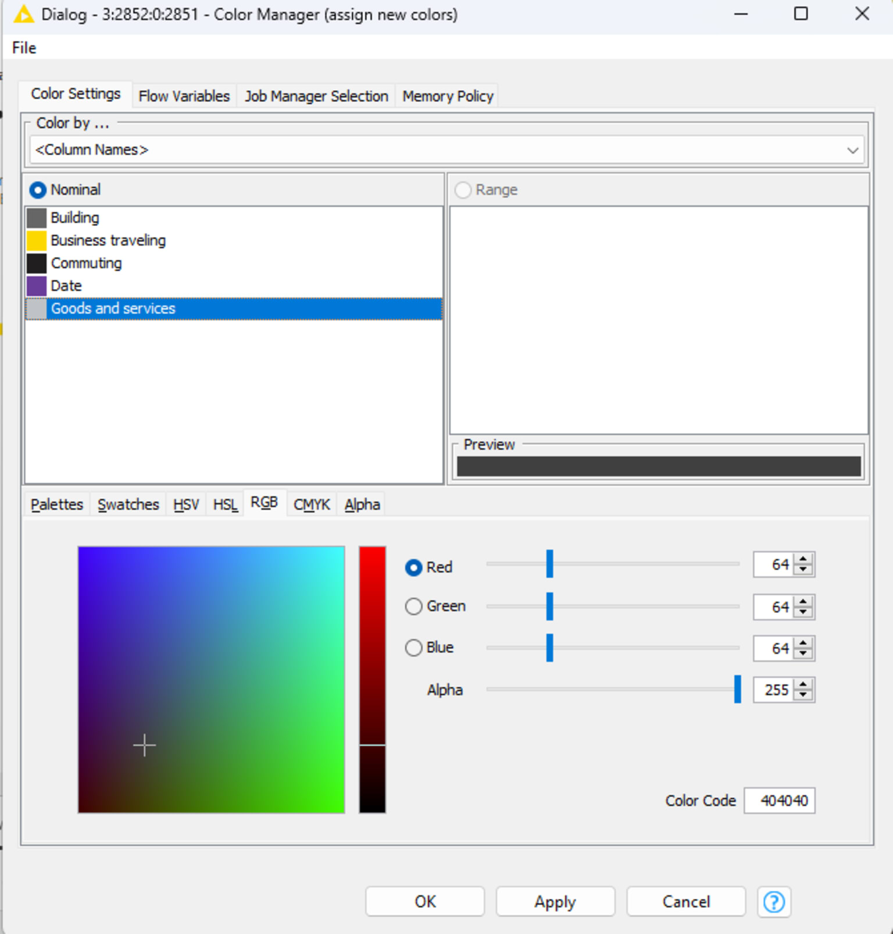
Task: Increase the Alpha value stepper up arrow
Action: click(803, 685)
